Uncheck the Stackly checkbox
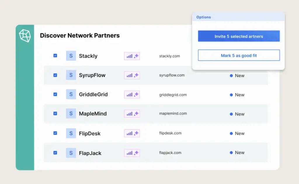 pos(55,56)
